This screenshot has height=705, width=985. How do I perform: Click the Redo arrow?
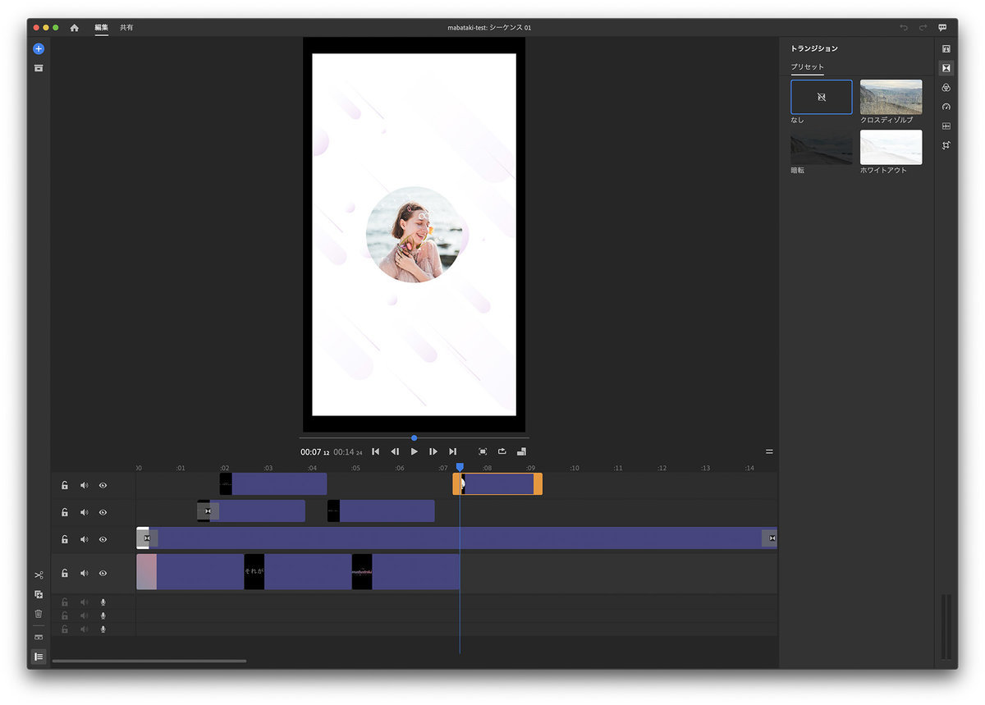923,28
